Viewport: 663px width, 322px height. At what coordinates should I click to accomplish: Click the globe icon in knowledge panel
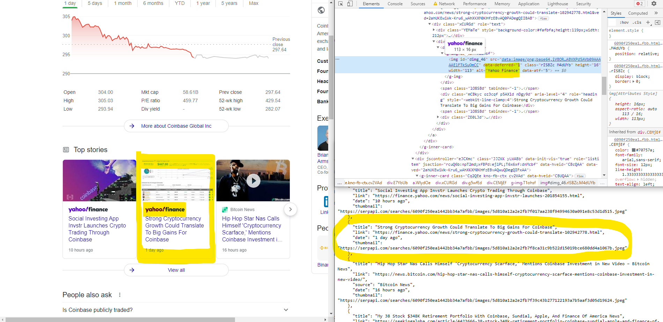[321, 10]
